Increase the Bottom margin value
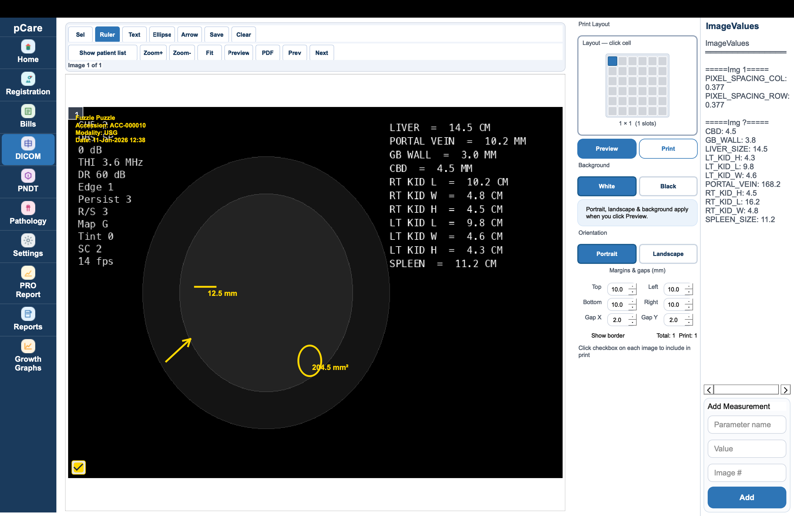This screenshot has width=794, height=516. (632, 302)
